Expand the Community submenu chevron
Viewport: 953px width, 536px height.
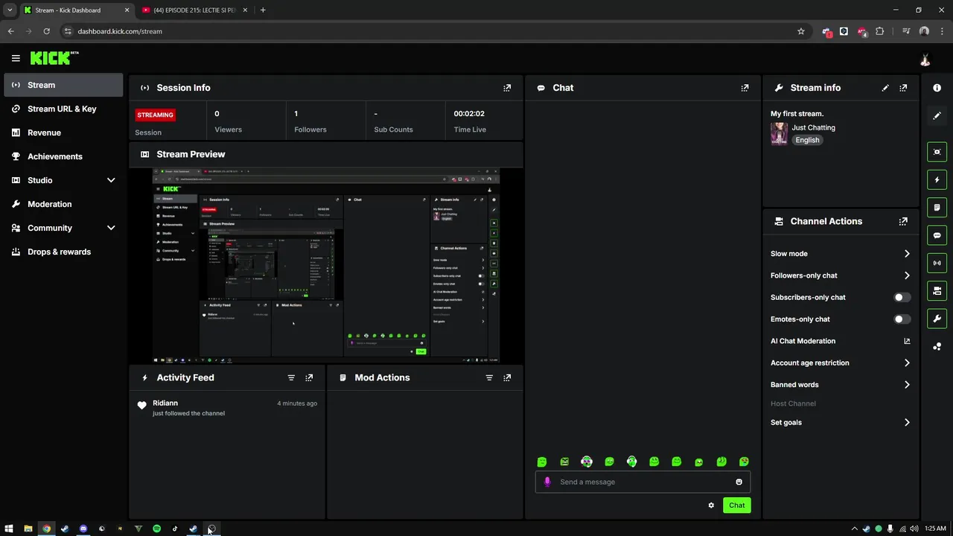pyautogui.click(x=111, y=228)
